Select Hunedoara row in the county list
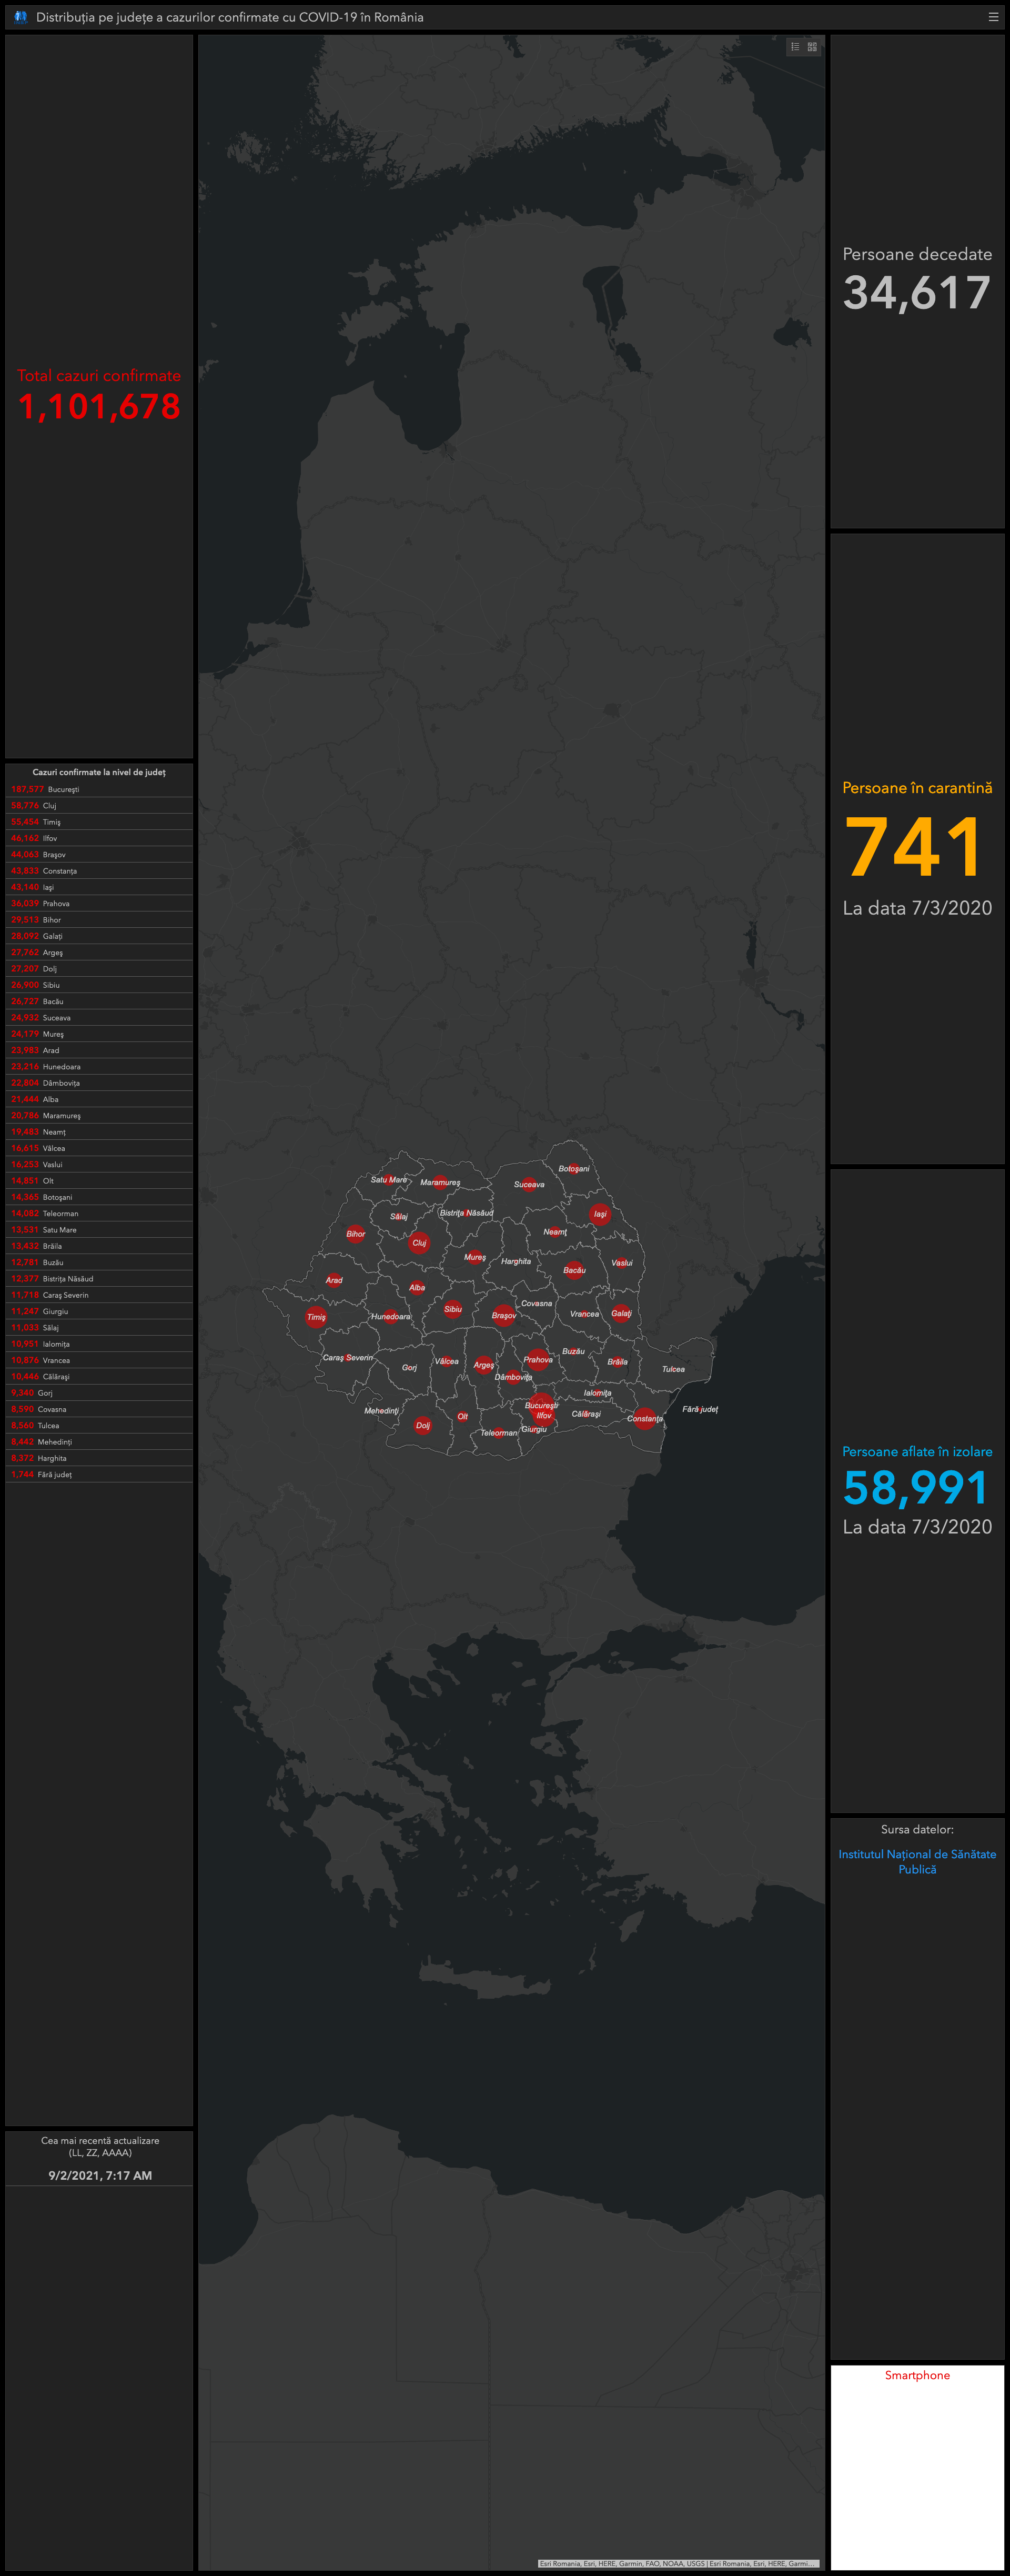This screenshot has width=1010, height=2576. (x=99, y=1066)
